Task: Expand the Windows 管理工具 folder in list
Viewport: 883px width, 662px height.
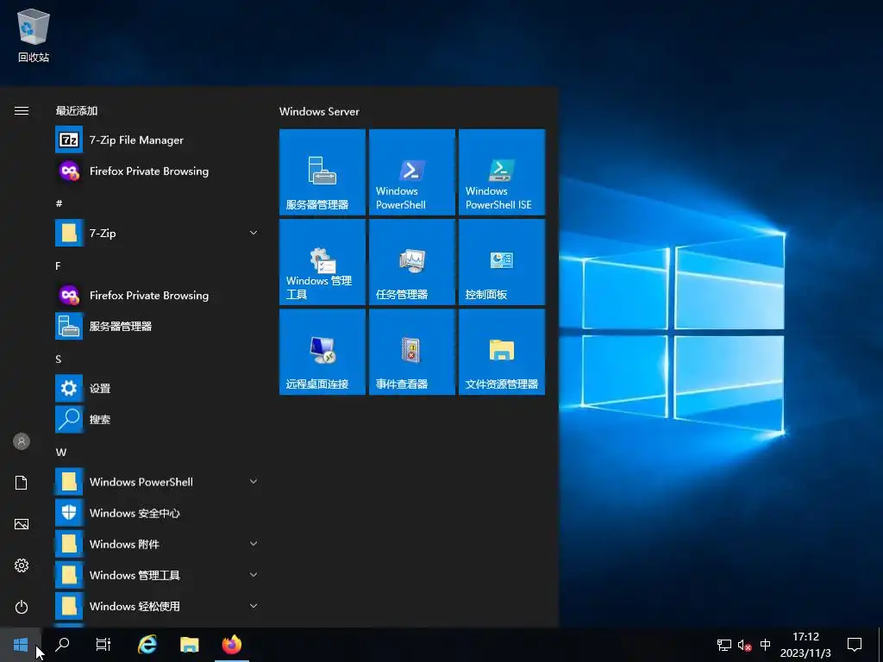Action: 254,575
